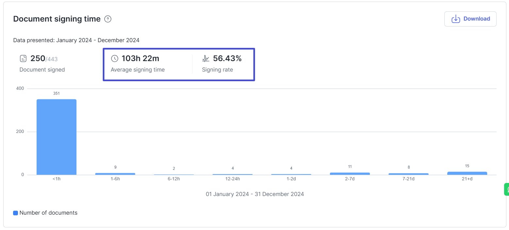509x230 pixels.
Task: Select the 1-6h bar in chart
Action: tap(115, 173)
